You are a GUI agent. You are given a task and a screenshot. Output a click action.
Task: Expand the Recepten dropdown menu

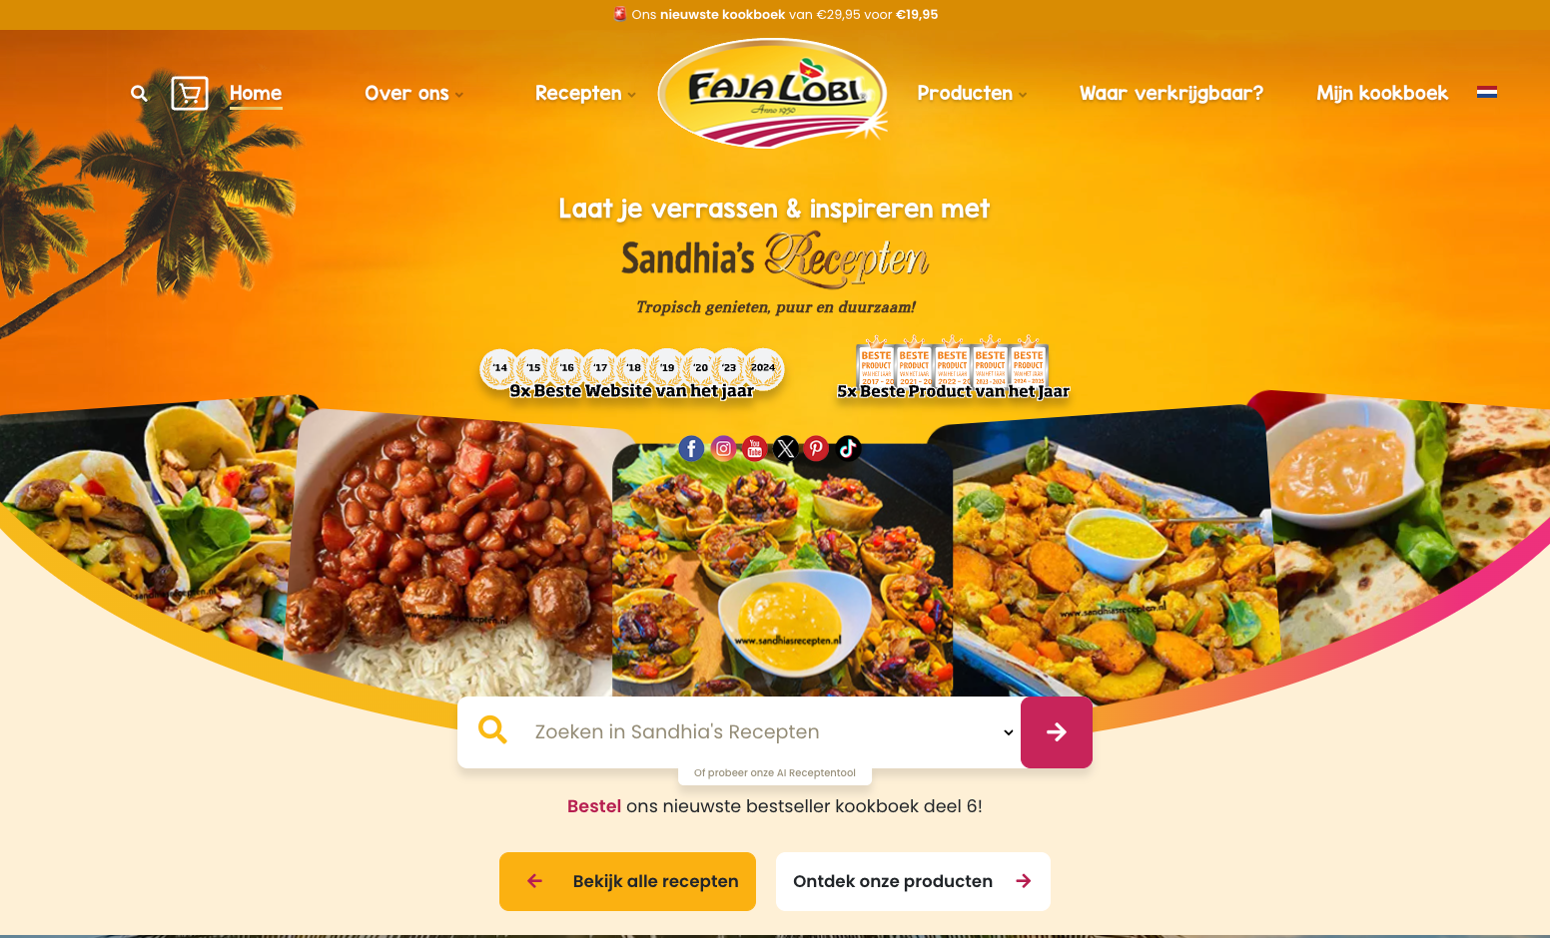coord(585,94)
